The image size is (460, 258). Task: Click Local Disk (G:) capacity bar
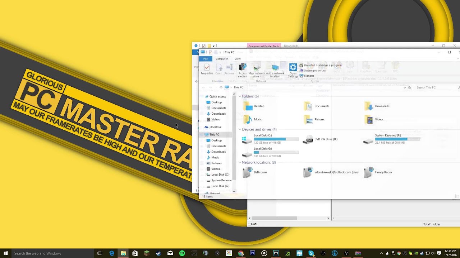[x=276, y=152]
